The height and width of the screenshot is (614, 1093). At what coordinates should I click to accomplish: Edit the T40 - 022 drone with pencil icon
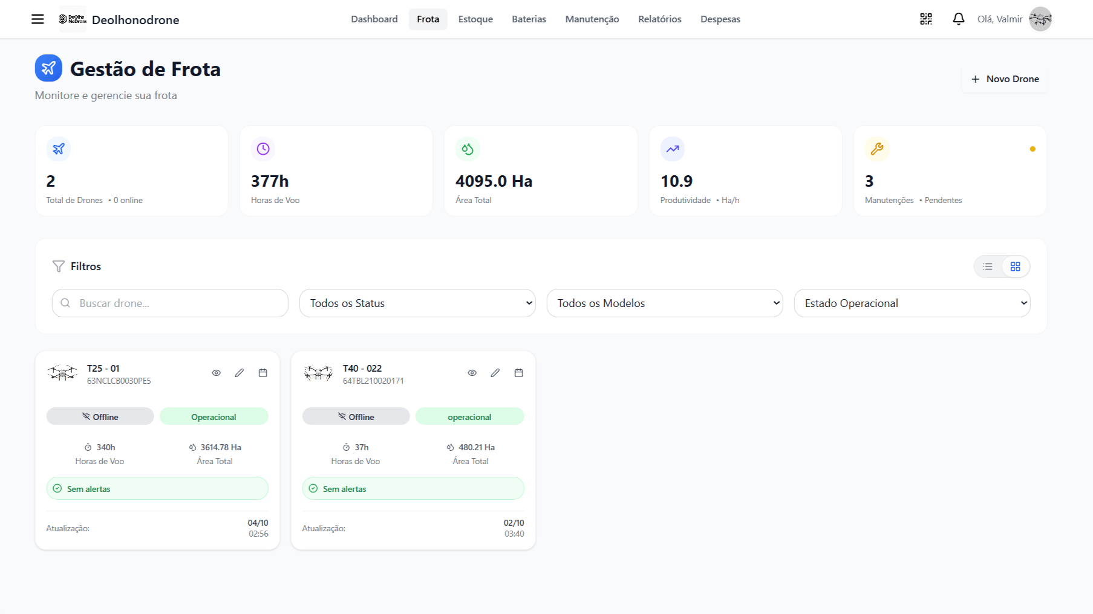pos(495,373)
